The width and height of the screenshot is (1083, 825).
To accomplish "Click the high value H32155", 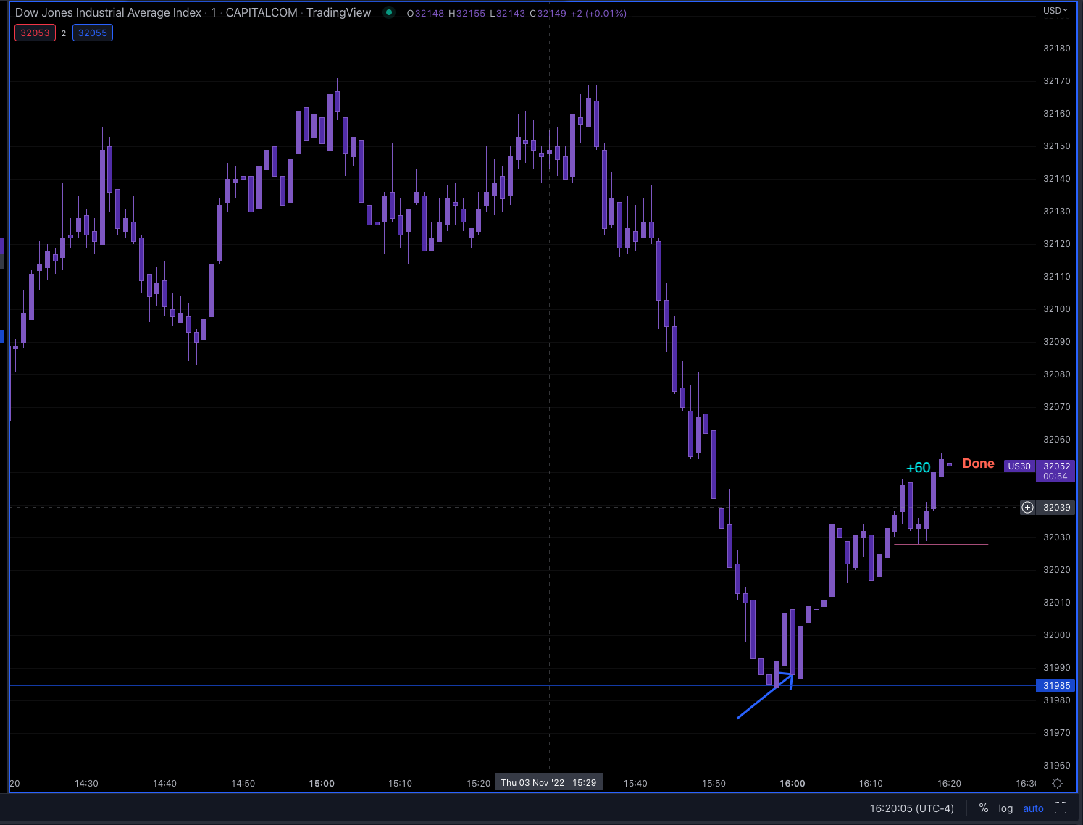I will pos(467,13).
